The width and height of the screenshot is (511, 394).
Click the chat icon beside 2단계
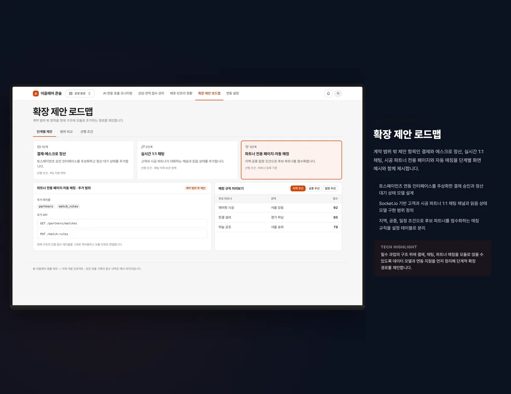143,147
